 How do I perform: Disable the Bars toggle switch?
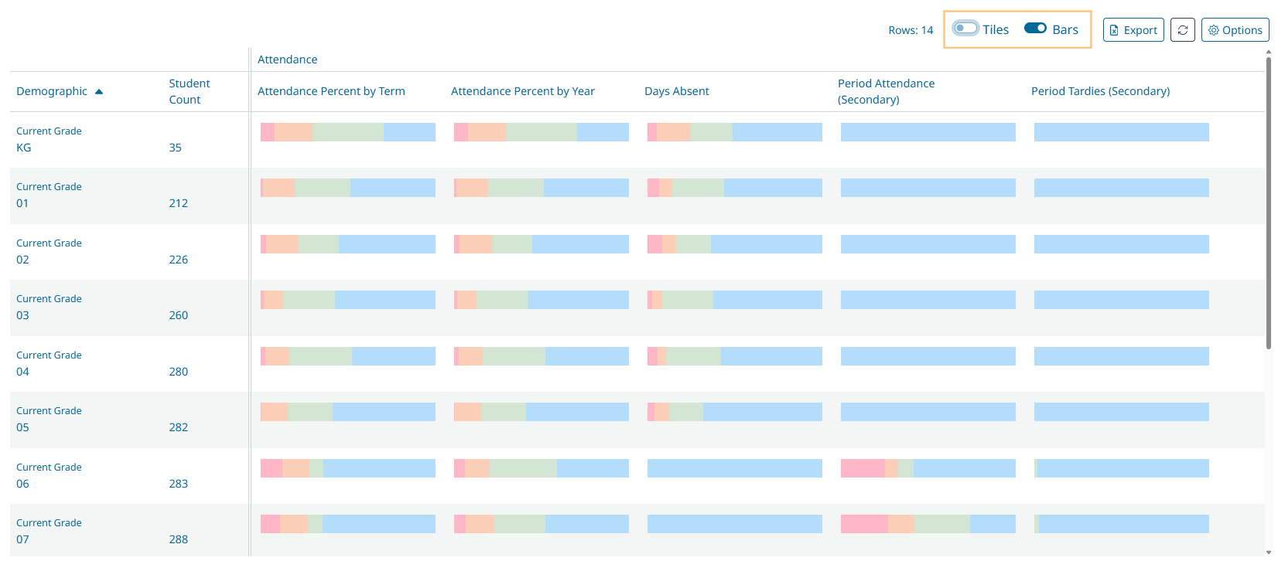1035,29
